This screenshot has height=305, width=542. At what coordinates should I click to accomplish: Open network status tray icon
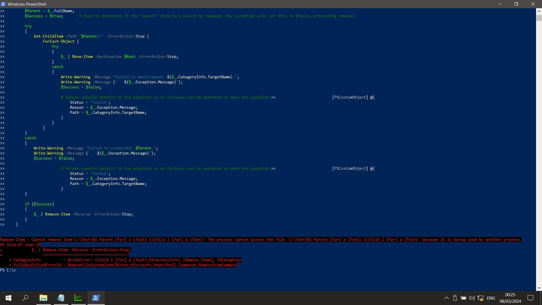coord(480,298)
